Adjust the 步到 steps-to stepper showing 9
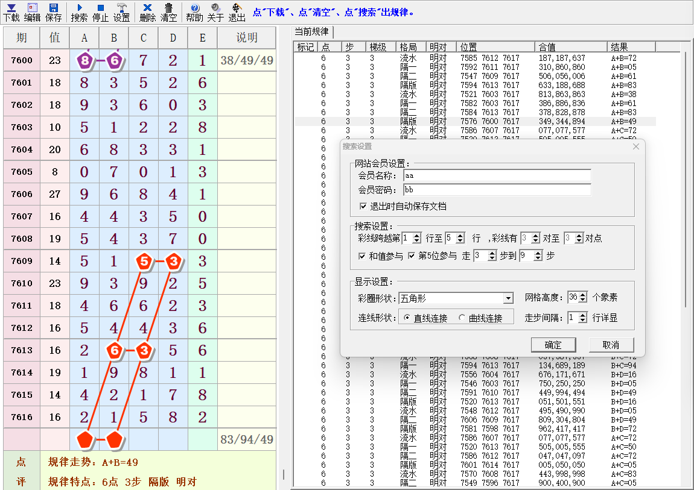694x490 pixels. (x=538, y=256)
